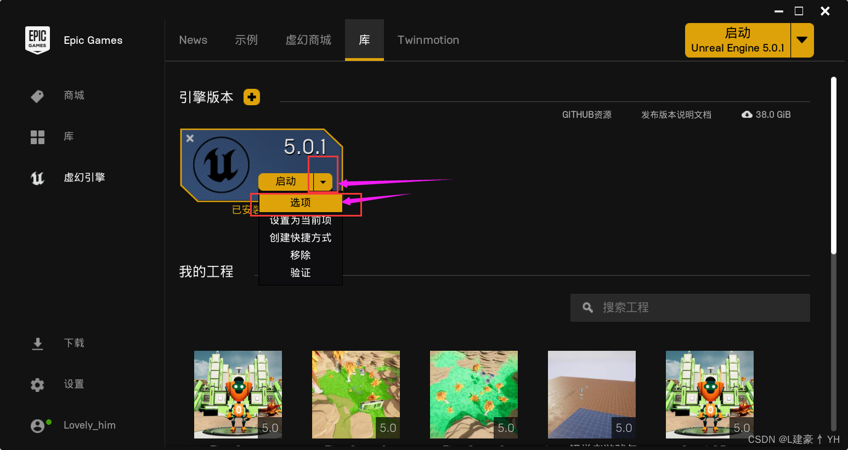Open the Lovely_him account name
This screenshot has height=450, width=848.
(89, 425)
